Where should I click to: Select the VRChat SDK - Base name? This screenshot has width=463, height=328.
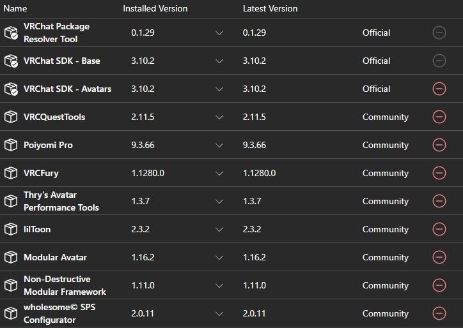click(x=62, y=61)
